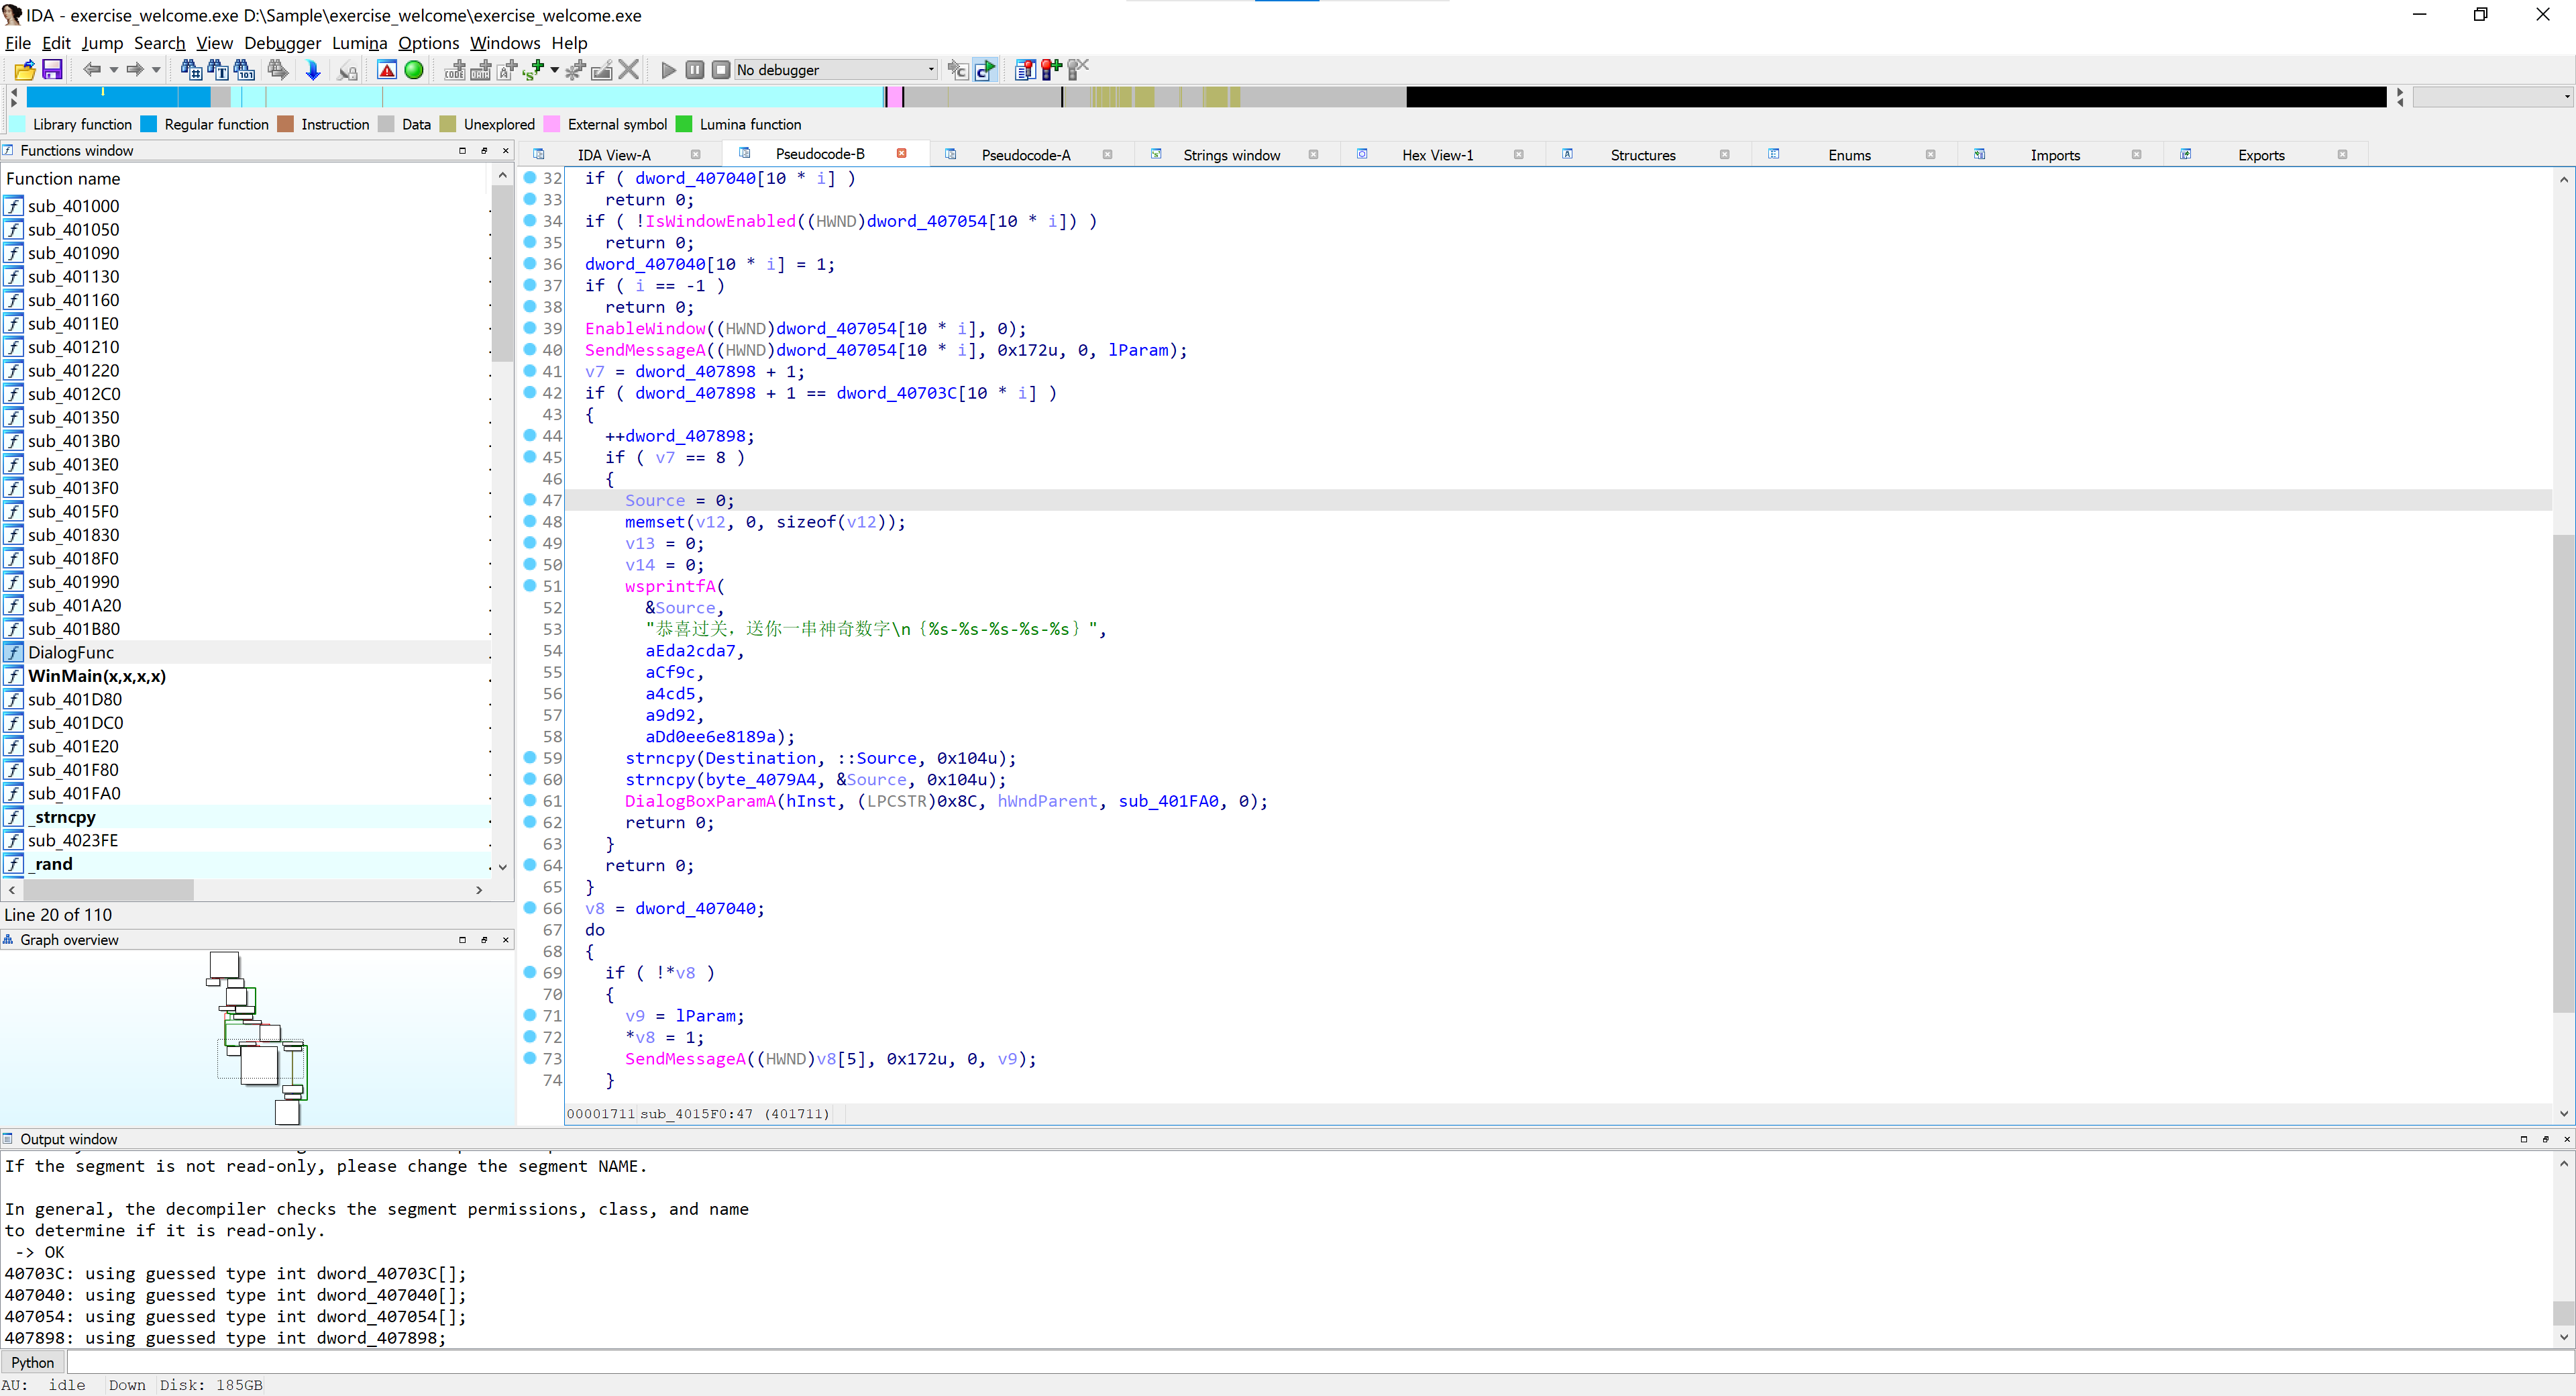Viewport: 2576px width, 1396px height.
Task: Convert to data with DATA icon
Action: [x=481, y=69]
